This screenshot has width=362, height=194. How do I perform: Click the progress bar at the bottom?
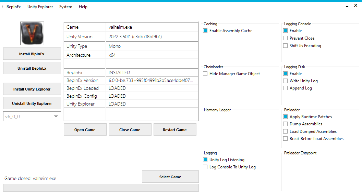point(101,188)
